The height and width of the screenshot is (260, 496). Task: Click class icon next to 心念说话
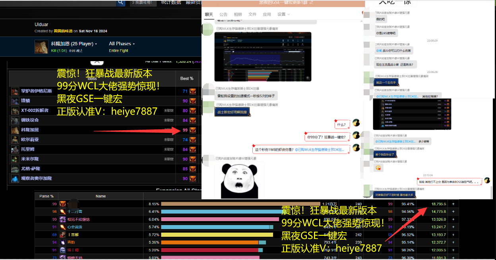tap(63, 227)
